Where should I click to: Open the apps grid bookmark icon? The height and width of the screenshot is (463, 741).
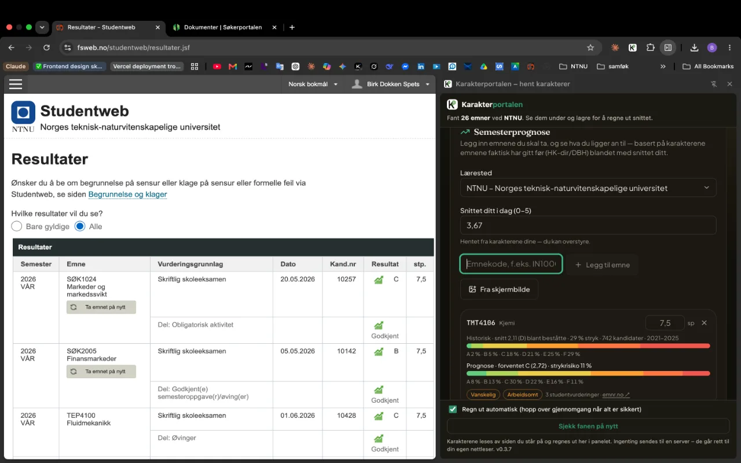[x=195, y=67]
